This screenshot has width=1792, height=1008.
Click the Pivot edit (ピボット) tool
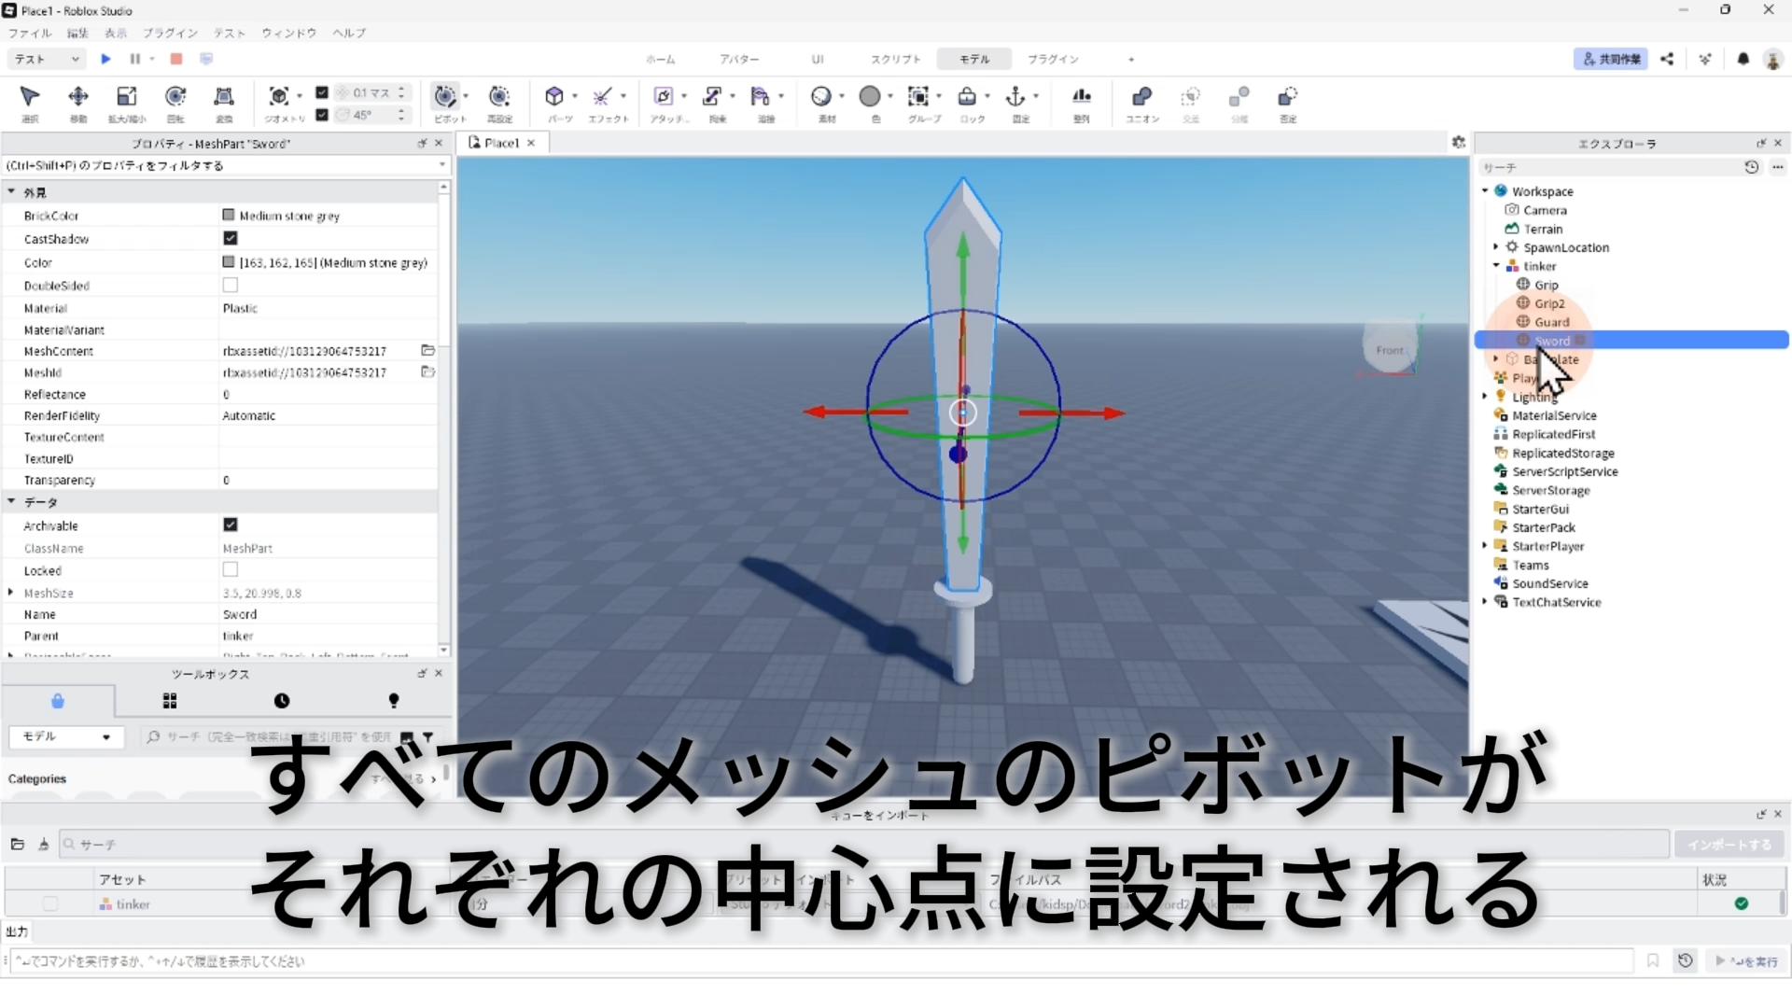(x=446, y=97)
